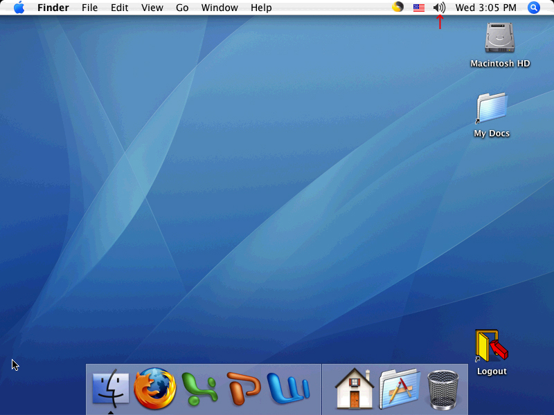Click the yellow-black round menu bar icon
Screen dimensions: 554x415
click(397, 8)
